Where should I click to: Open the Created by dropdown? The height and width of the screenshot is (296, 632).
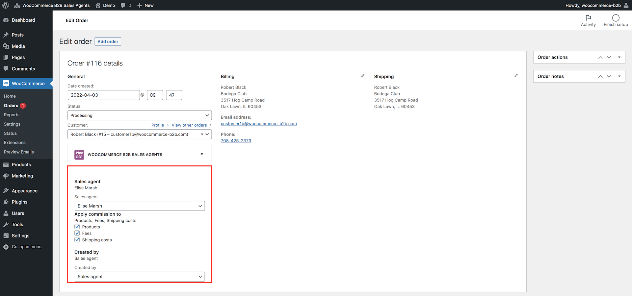pyautogui.click(x=140, y=277)
